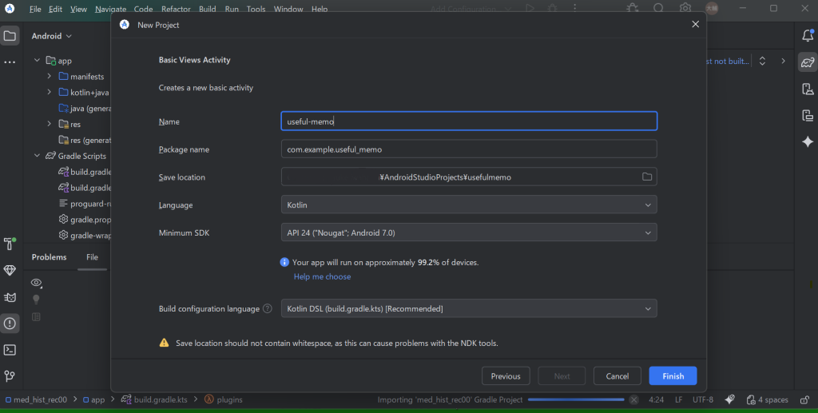818x413 pixels.
Task: Click the Finish button
Action: click(x=673, y=375)
